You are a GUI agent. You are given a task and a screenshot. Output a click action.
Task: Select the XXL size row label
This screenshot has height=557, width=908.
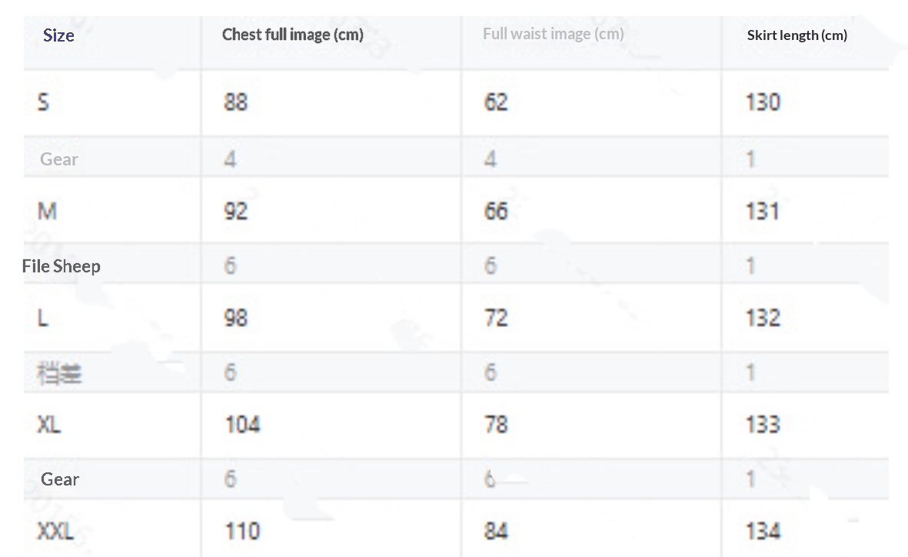point(56,531)
